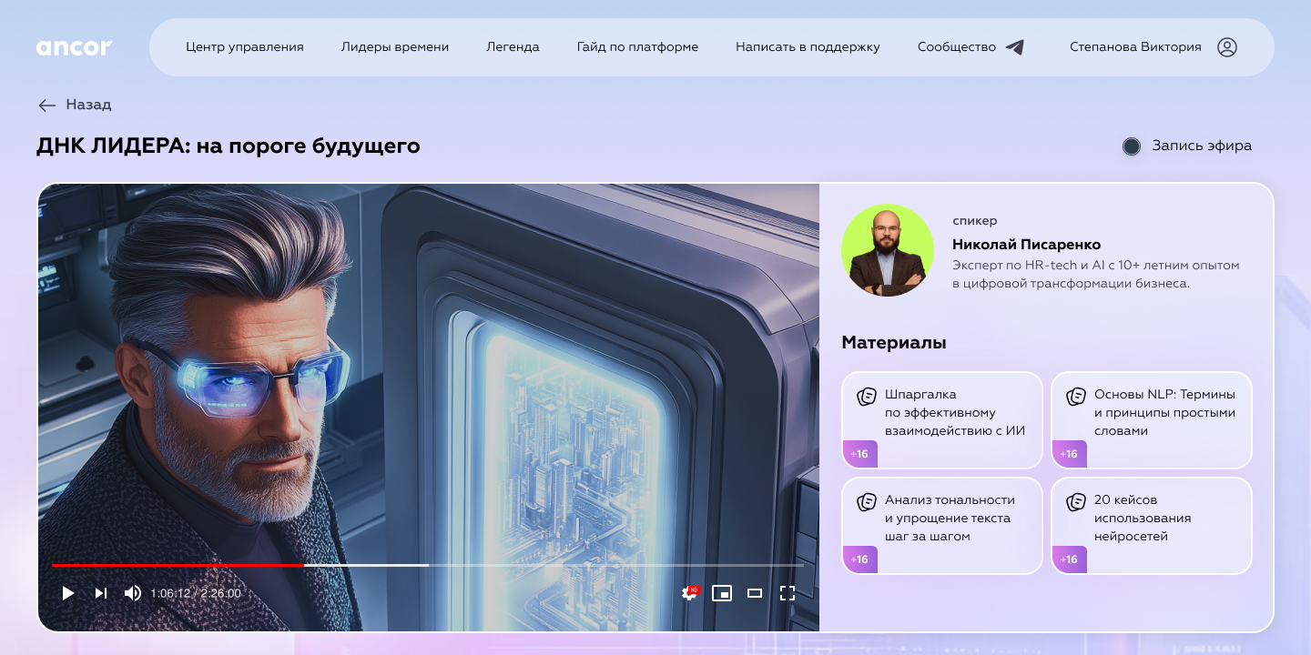Open Гайд по платформе
Screen dimensions: 1311x655
(637, 47)
